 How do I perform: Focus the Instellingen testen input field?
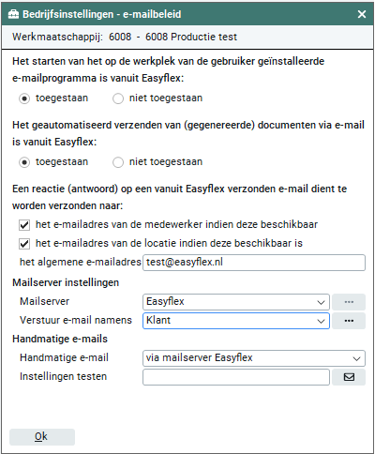tap(236, 377)
